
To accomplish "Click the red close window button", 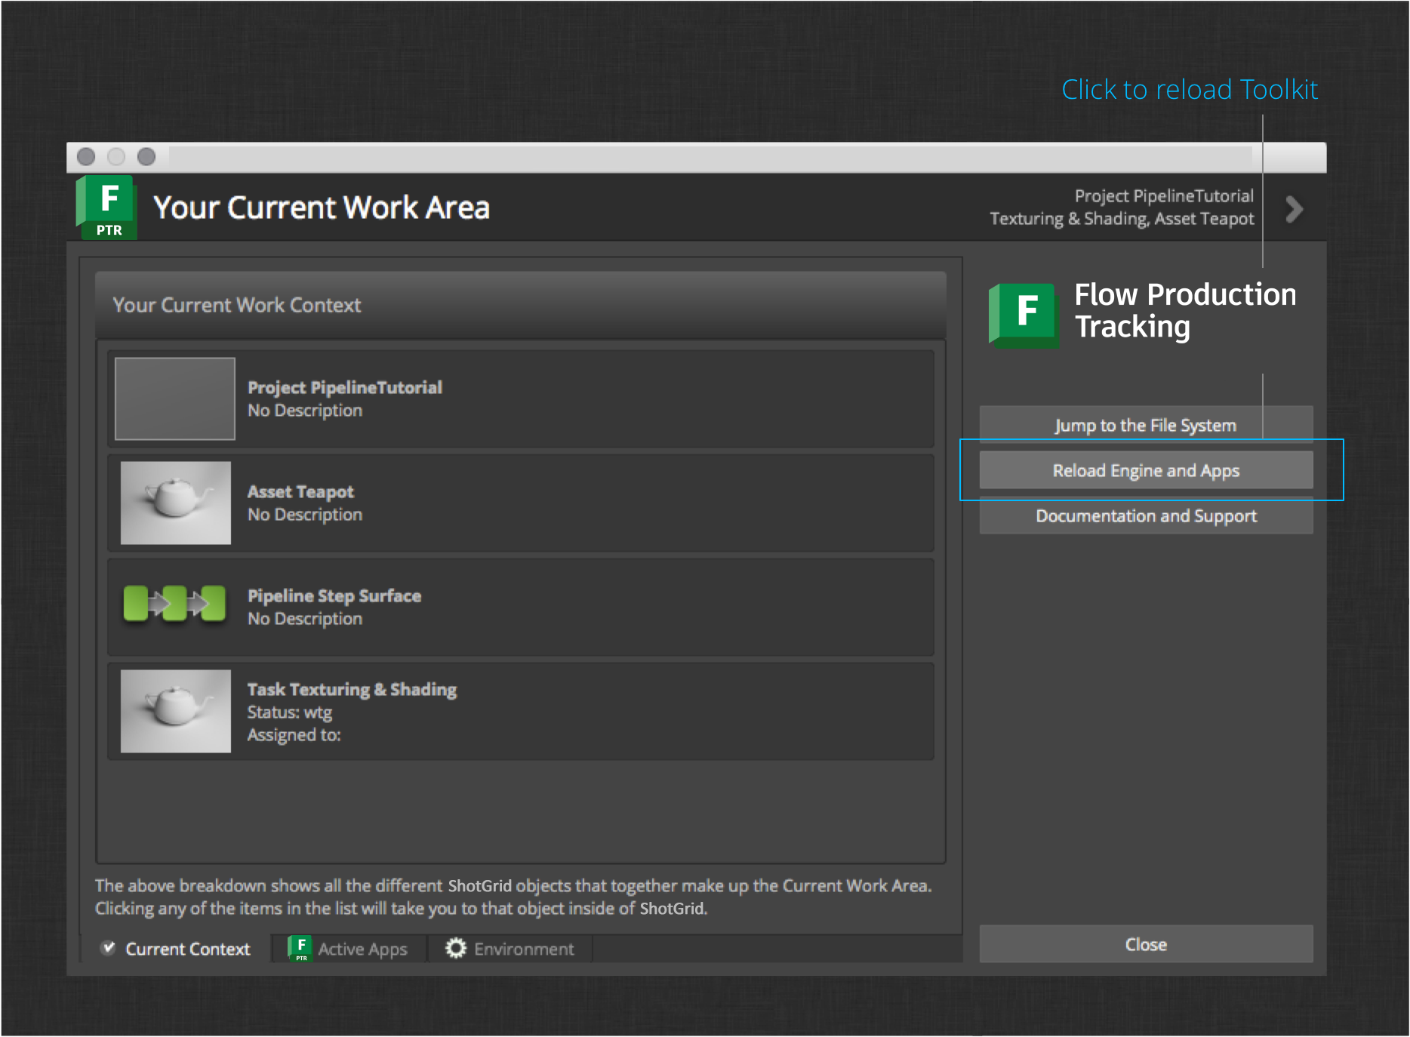I will (x=87, y=156).
